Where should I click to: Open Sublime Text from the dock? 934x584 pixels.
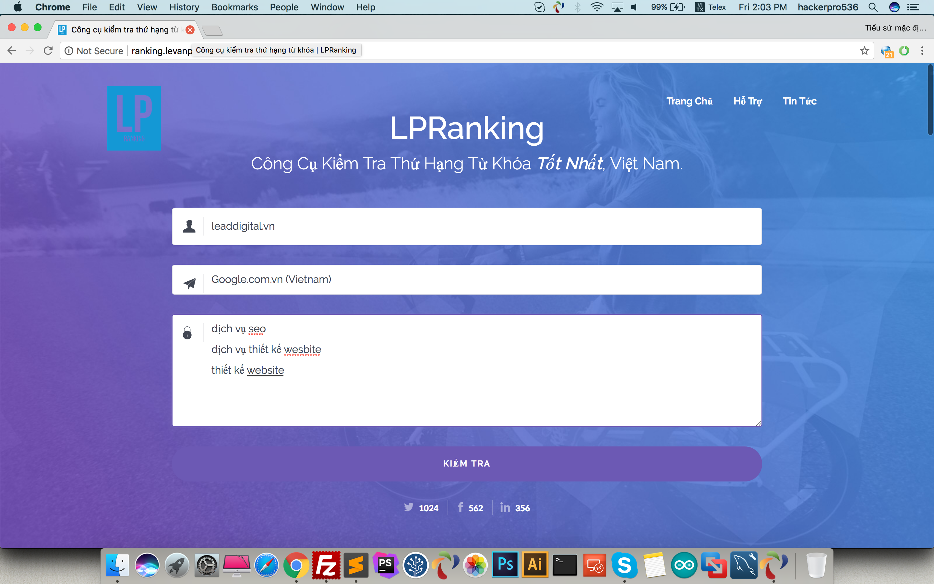click(x=356, y=565)
